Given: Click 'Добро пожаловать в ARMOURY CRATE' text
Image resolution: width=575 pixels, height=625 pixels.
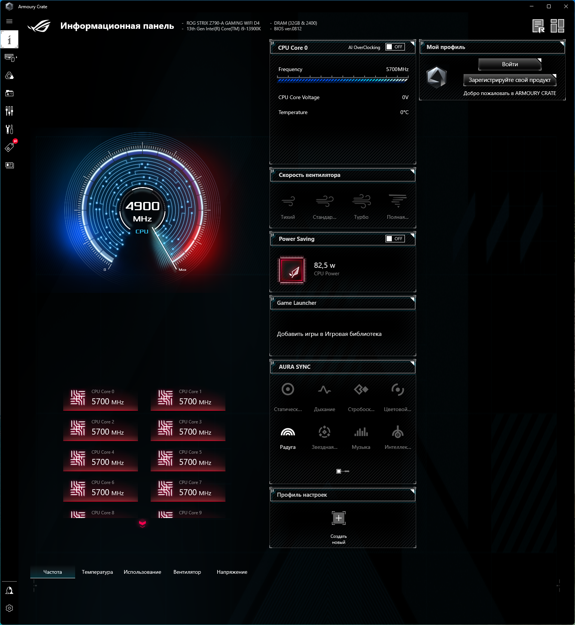Looking at the screenshot, I should (x=510, y=93).
